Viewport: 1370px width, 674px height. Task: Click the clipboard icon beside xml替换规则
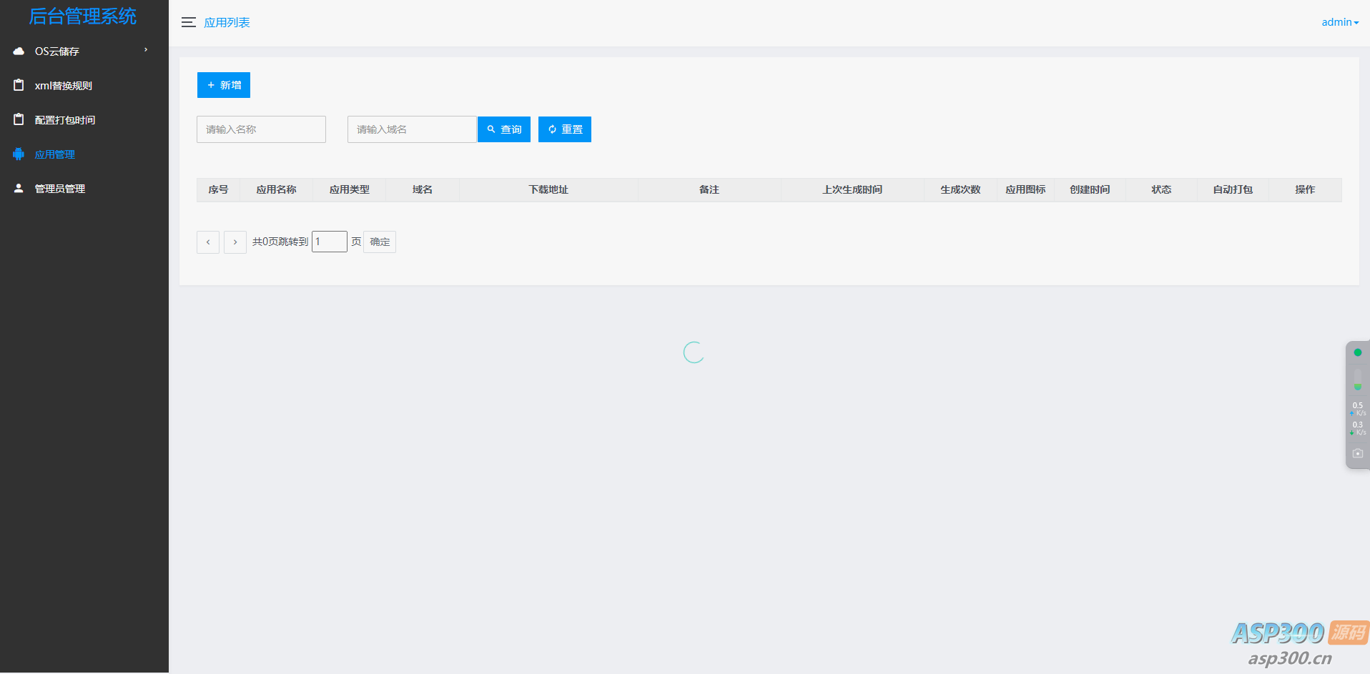19,85
